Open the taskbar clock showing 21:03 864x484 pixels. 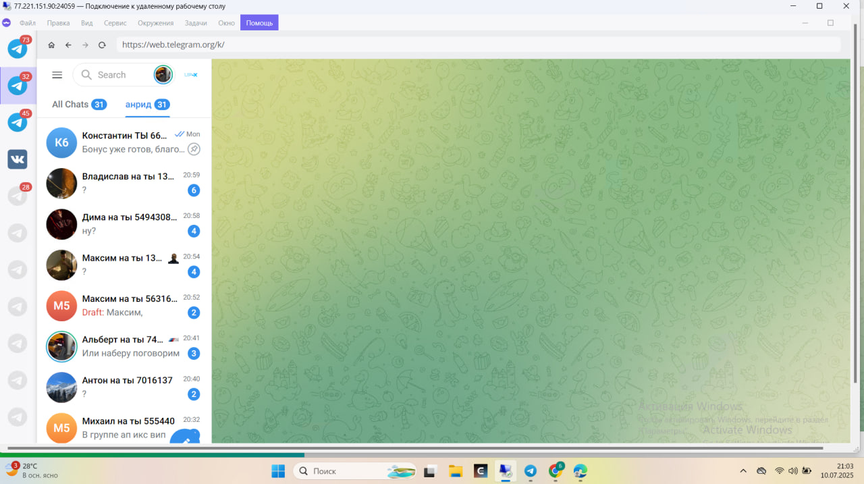pyautogui.click(x=836, y=470)
